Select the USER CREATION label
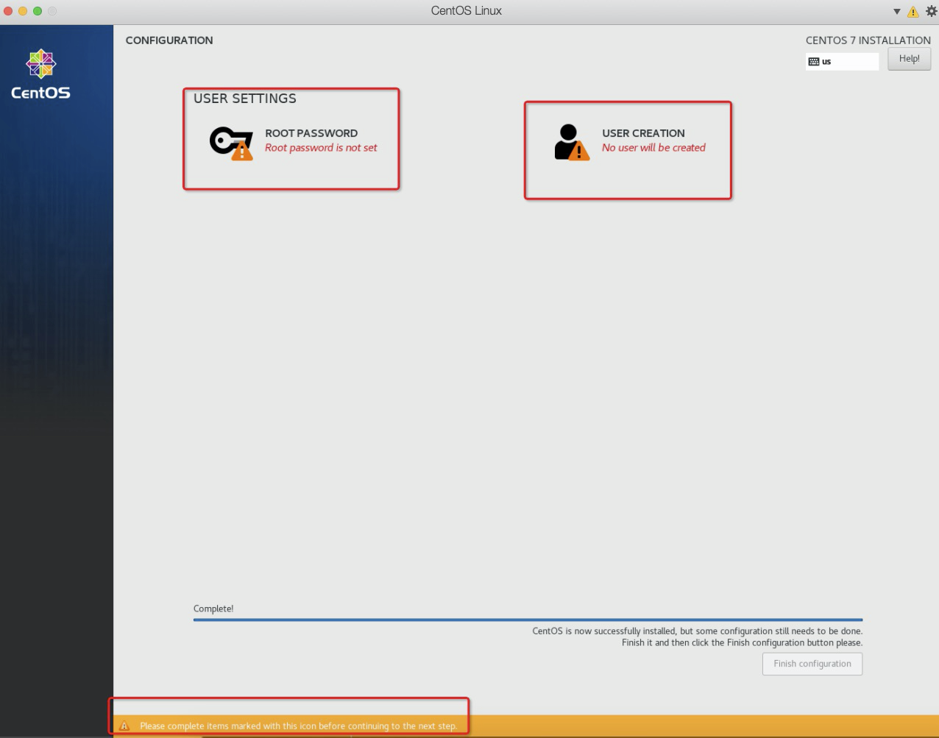 click(x=643, y=133)
